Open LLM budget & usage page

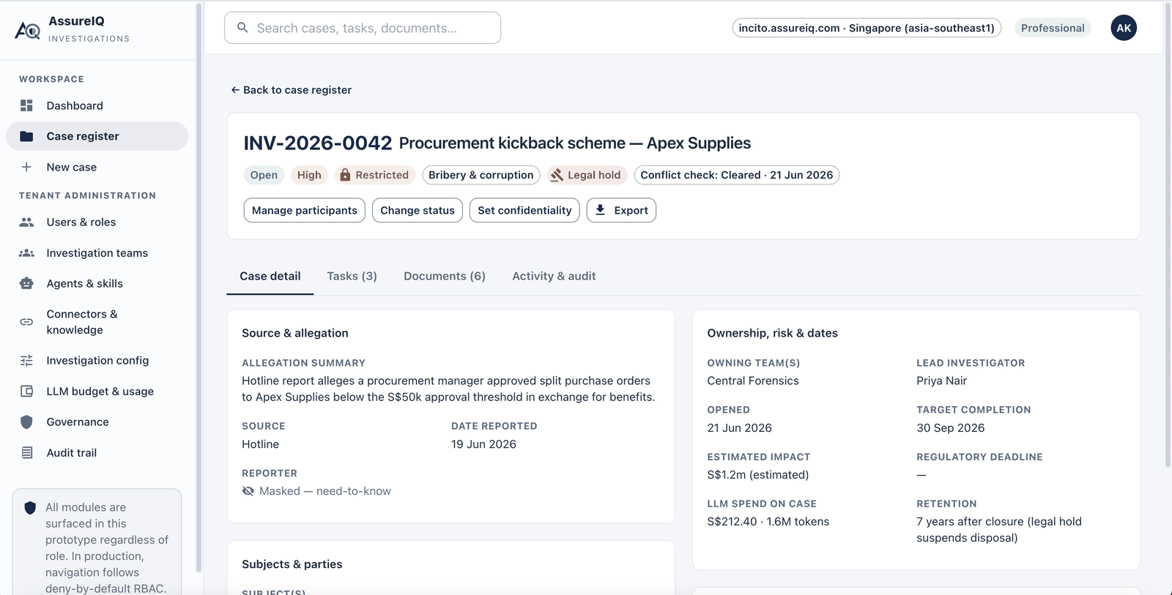coord(97,391)
